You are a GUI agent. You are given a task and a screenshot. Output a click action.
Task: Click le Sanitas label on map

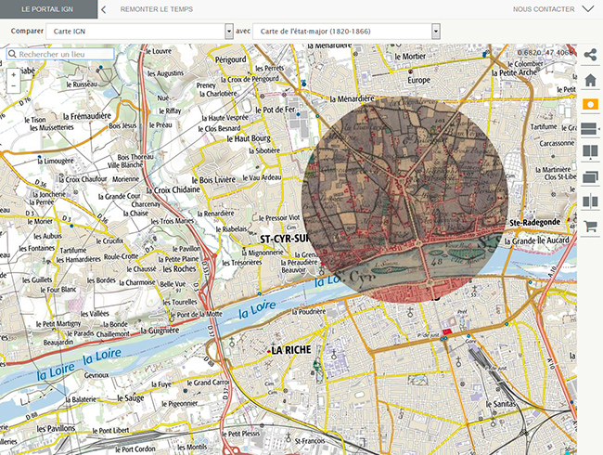(500, 404)
